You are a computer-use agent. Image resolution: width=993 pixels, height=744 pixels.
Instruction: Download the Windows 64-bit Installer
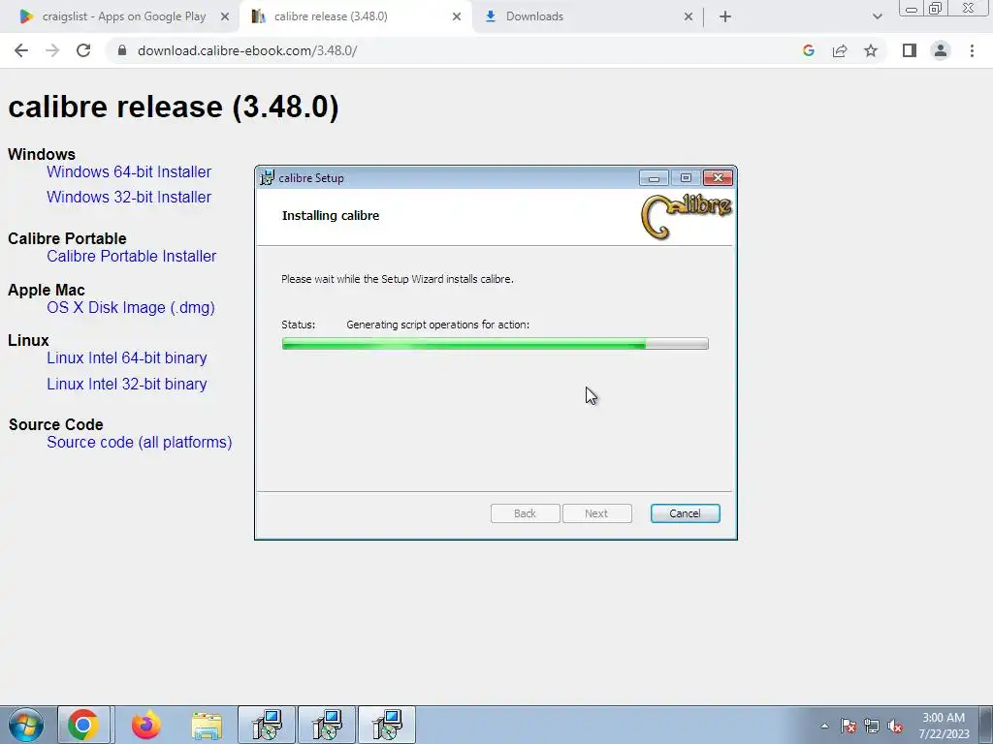[x=129, y=171]
